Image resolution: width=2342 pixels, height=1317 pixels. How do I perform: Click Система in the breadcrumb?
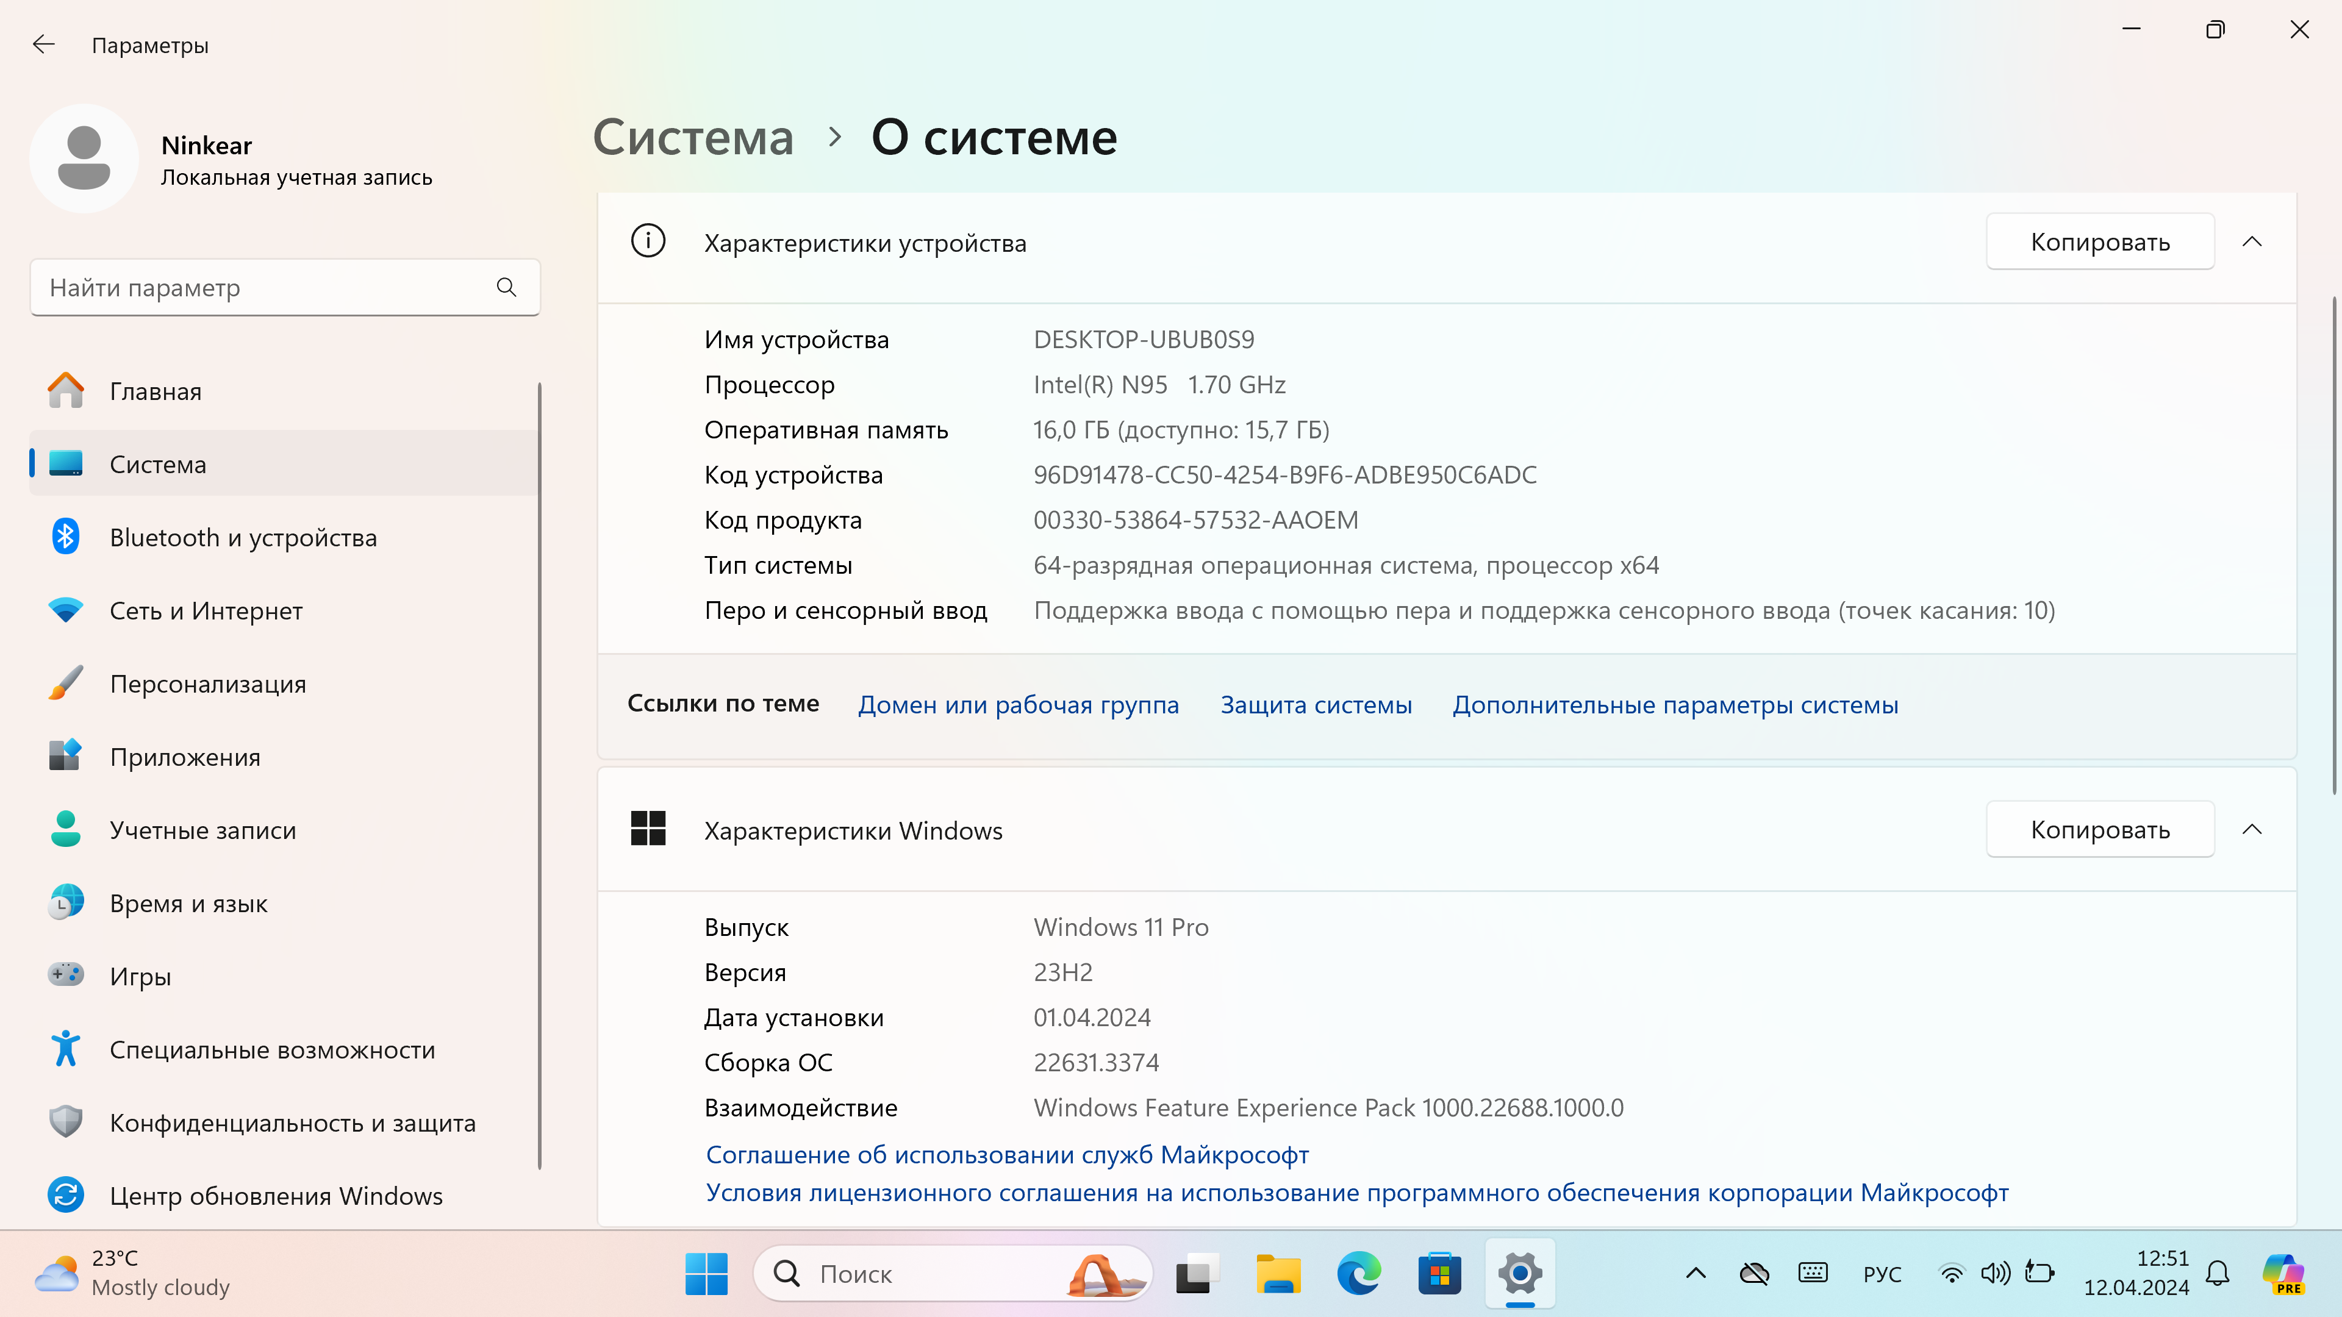tap(693, 138)
